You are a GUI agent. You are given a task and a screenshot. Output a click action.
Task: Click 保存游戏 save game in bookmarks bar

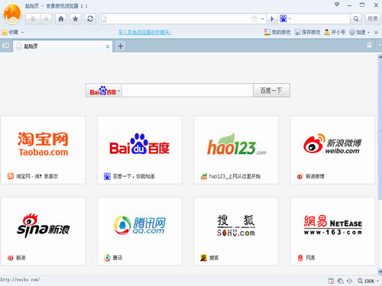point(308,32)
